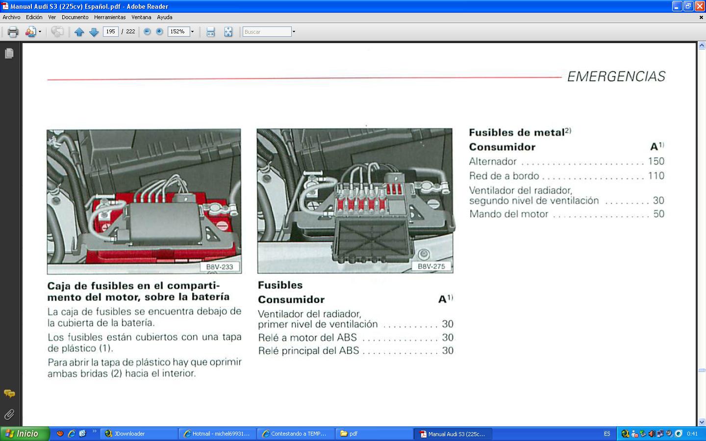Go to previous page with up arrow

point(79,32)
